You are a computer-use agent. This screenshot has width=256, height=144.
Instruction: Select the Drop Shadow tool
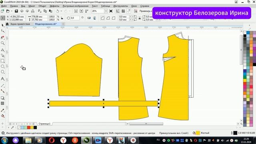(3, 98)
